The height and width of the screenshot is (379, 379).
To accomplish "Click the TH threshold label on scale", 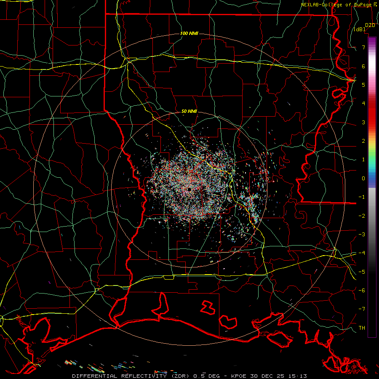I will pyautogui.click(x=362, y=328).
